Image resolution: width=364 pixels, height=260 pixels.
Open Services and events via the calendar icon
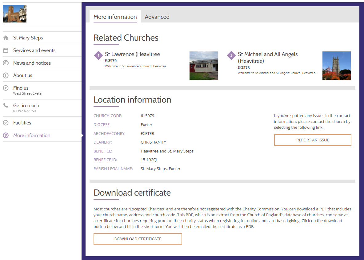point(6,50)
